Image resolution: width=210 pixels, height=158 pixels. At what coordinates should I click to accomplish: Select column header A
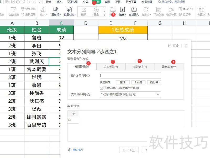[12, 23]
